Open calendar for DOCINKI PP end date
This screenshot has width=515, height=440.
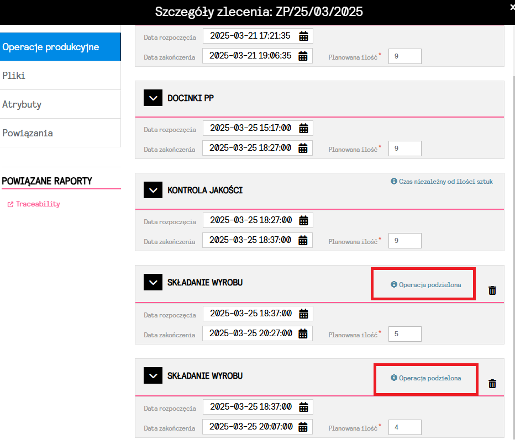coord(303,149)
